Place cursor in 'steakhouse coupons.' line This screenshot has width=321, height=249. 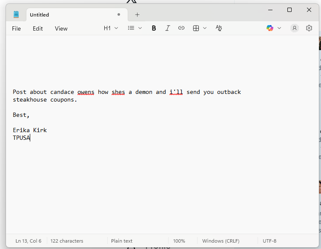pos(45,100)
